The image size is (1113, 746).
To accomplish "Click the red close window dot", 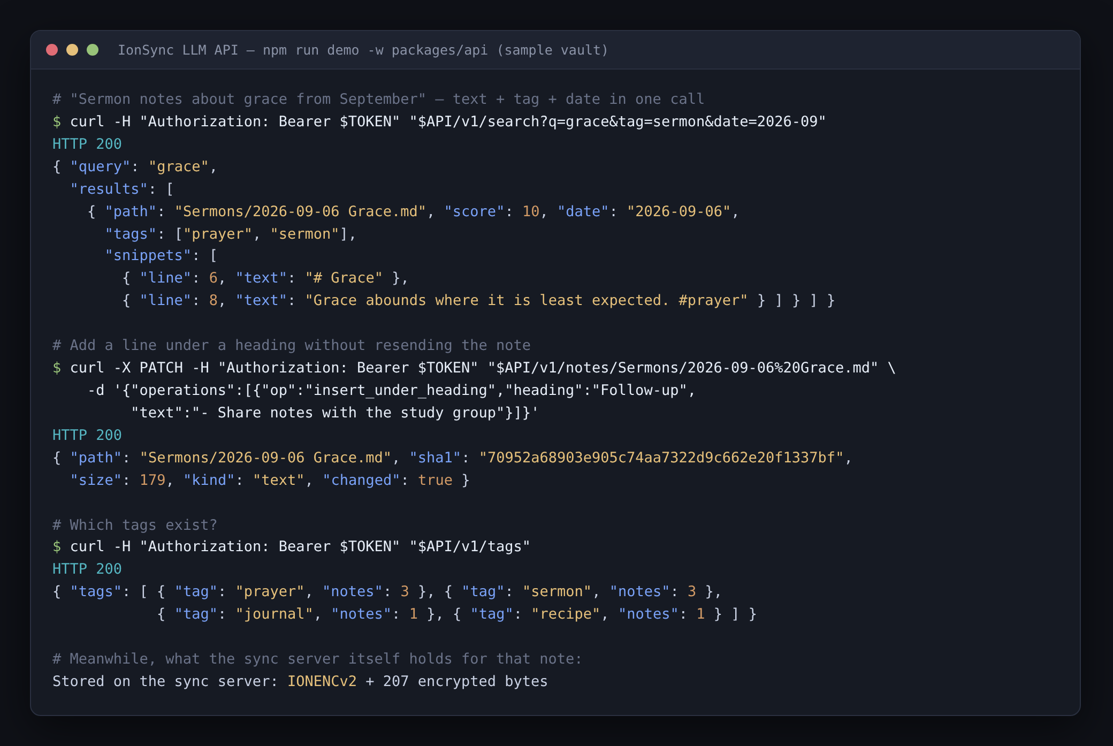I will [x=52, y=50].
